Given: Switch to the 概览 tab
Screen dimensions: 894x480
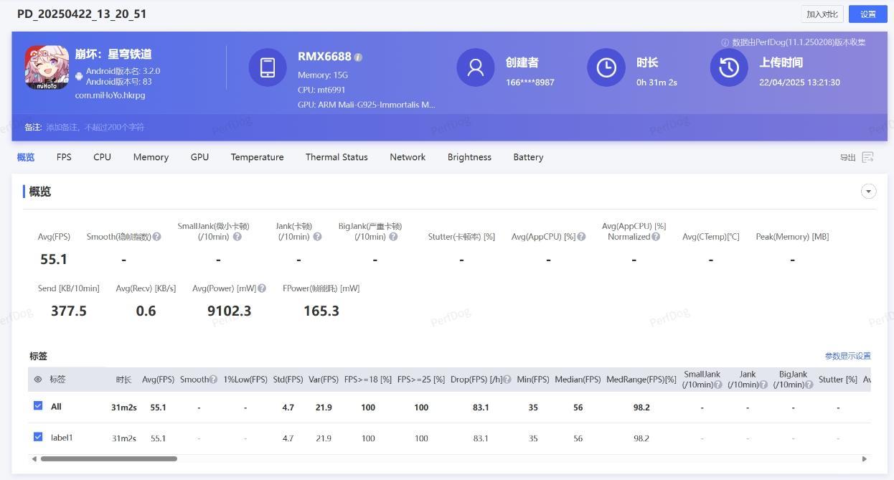Looking at the screenshot, I should click(26, 157).
